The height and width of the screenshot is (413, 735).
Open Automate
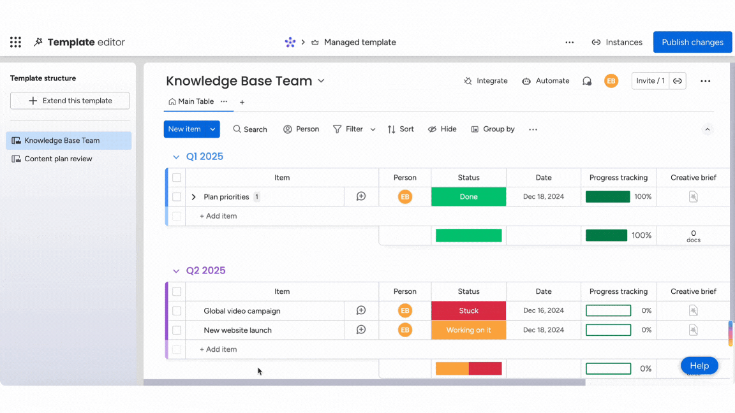click(x=546, y=81)
